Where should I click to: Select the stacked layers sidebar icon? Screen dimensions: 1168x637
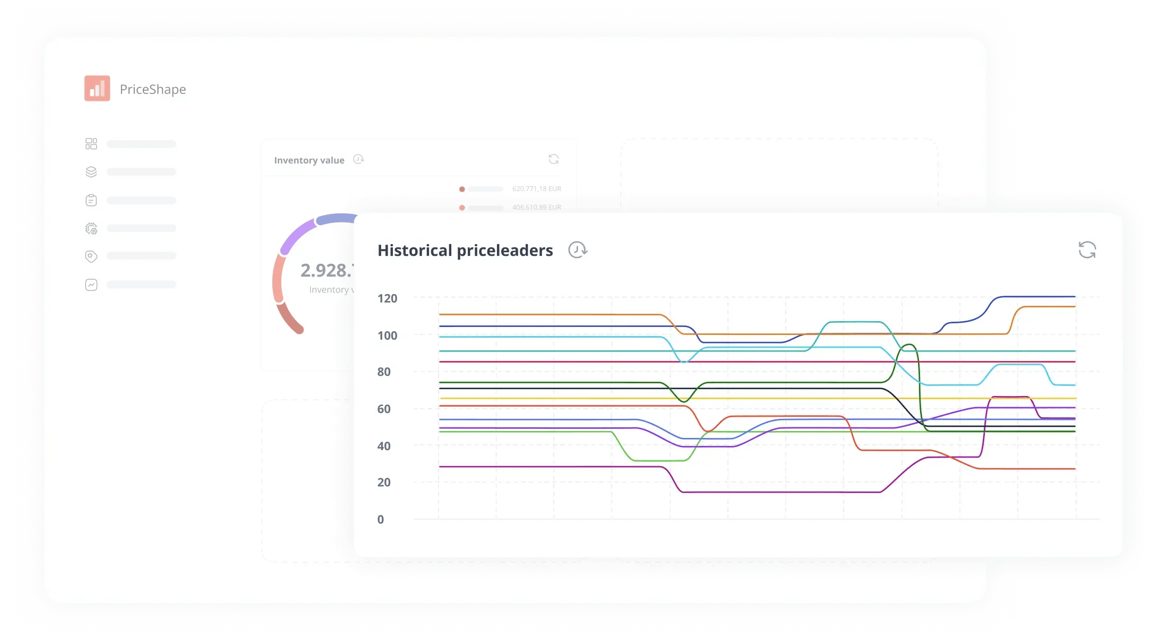click(91, 172)
